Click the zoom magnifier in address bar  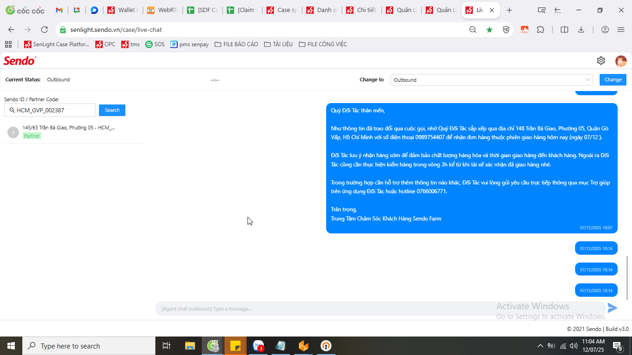473,30
